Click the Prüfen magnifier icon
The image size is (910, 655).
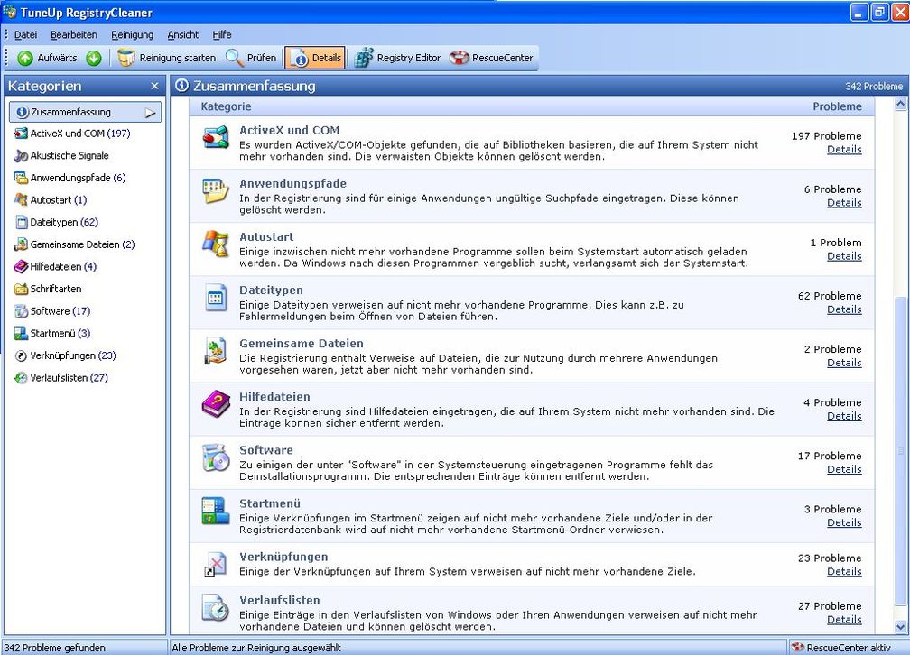(234, 58)
